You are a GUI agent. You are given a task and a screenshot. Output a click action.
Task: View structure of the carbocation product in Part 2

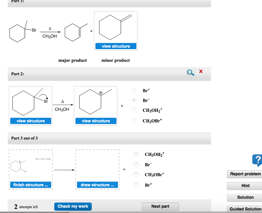point(96,121)
